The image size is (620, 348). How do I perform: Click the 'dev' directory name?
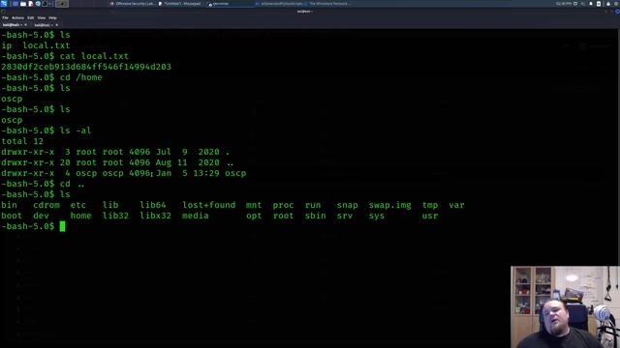[x=41, y=216]
